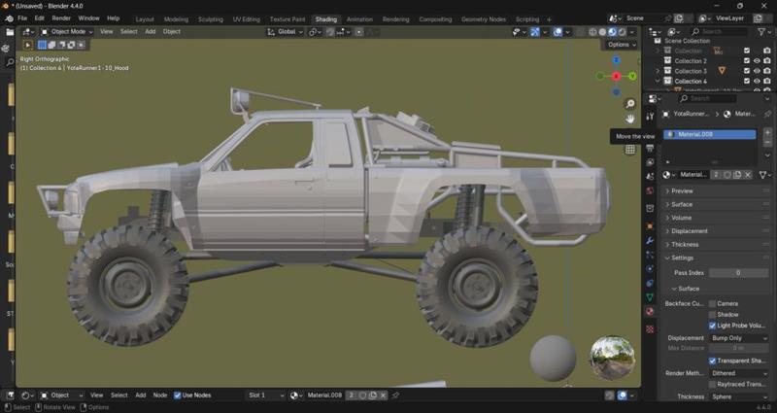Screen dimensions: 777x413
Task: Click the HDRI preview sphere thumbnail
Action: point(613,358)
